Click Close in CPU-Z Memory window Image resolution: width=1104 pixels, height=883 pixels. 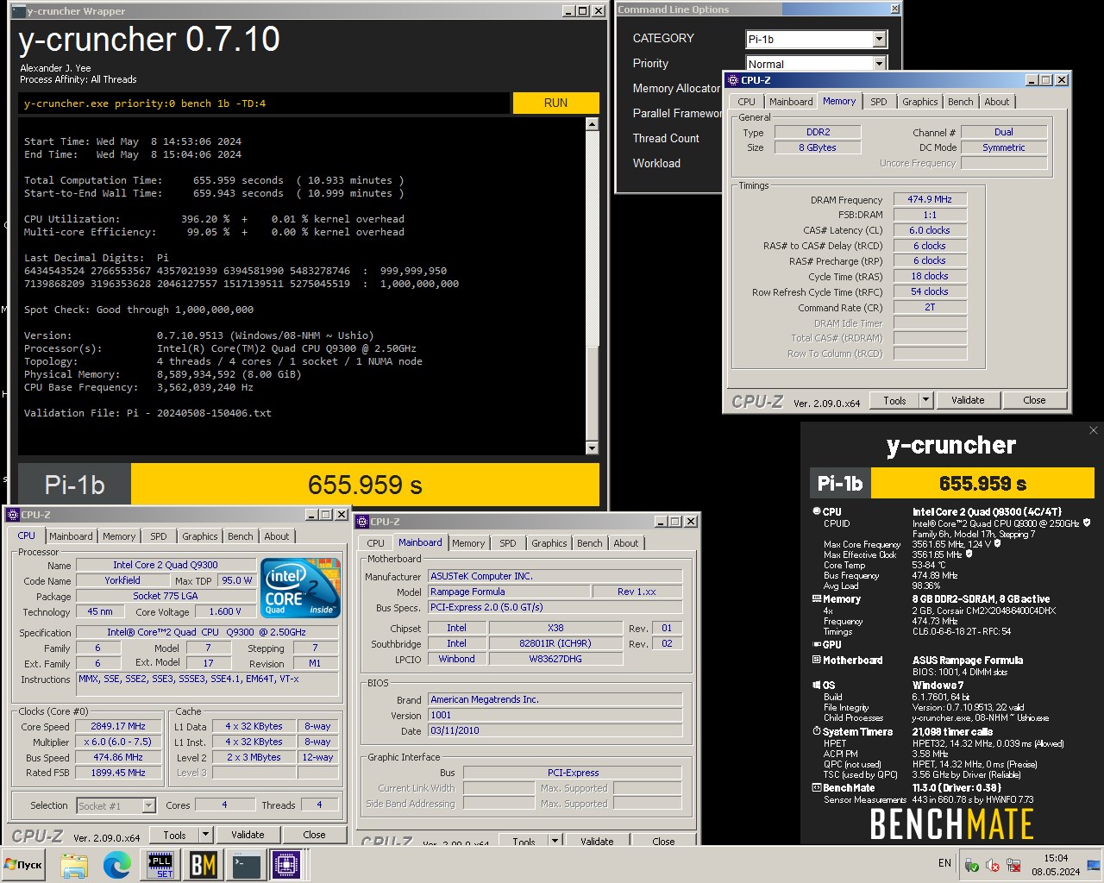pos(1034,400)
